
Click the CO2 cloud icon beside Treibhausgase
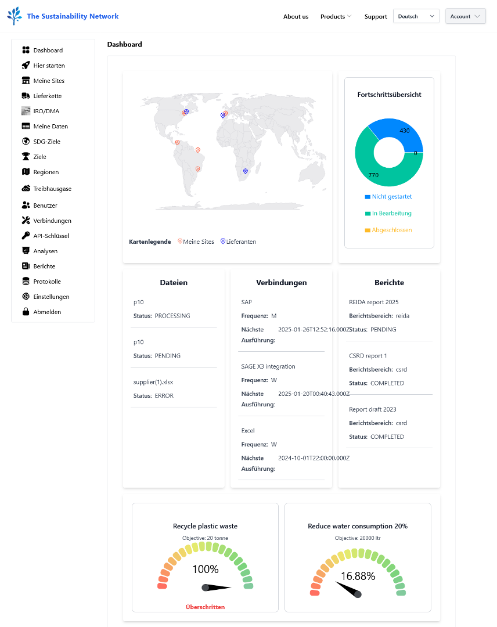26,188
